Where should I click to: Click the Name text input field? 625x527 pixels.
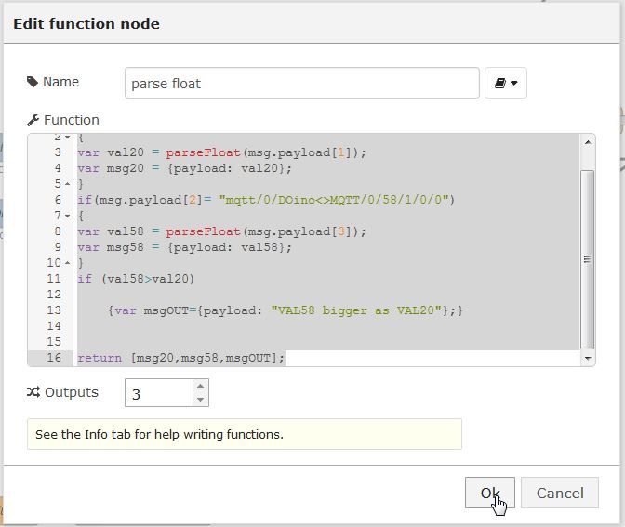(x=302, y=84)
